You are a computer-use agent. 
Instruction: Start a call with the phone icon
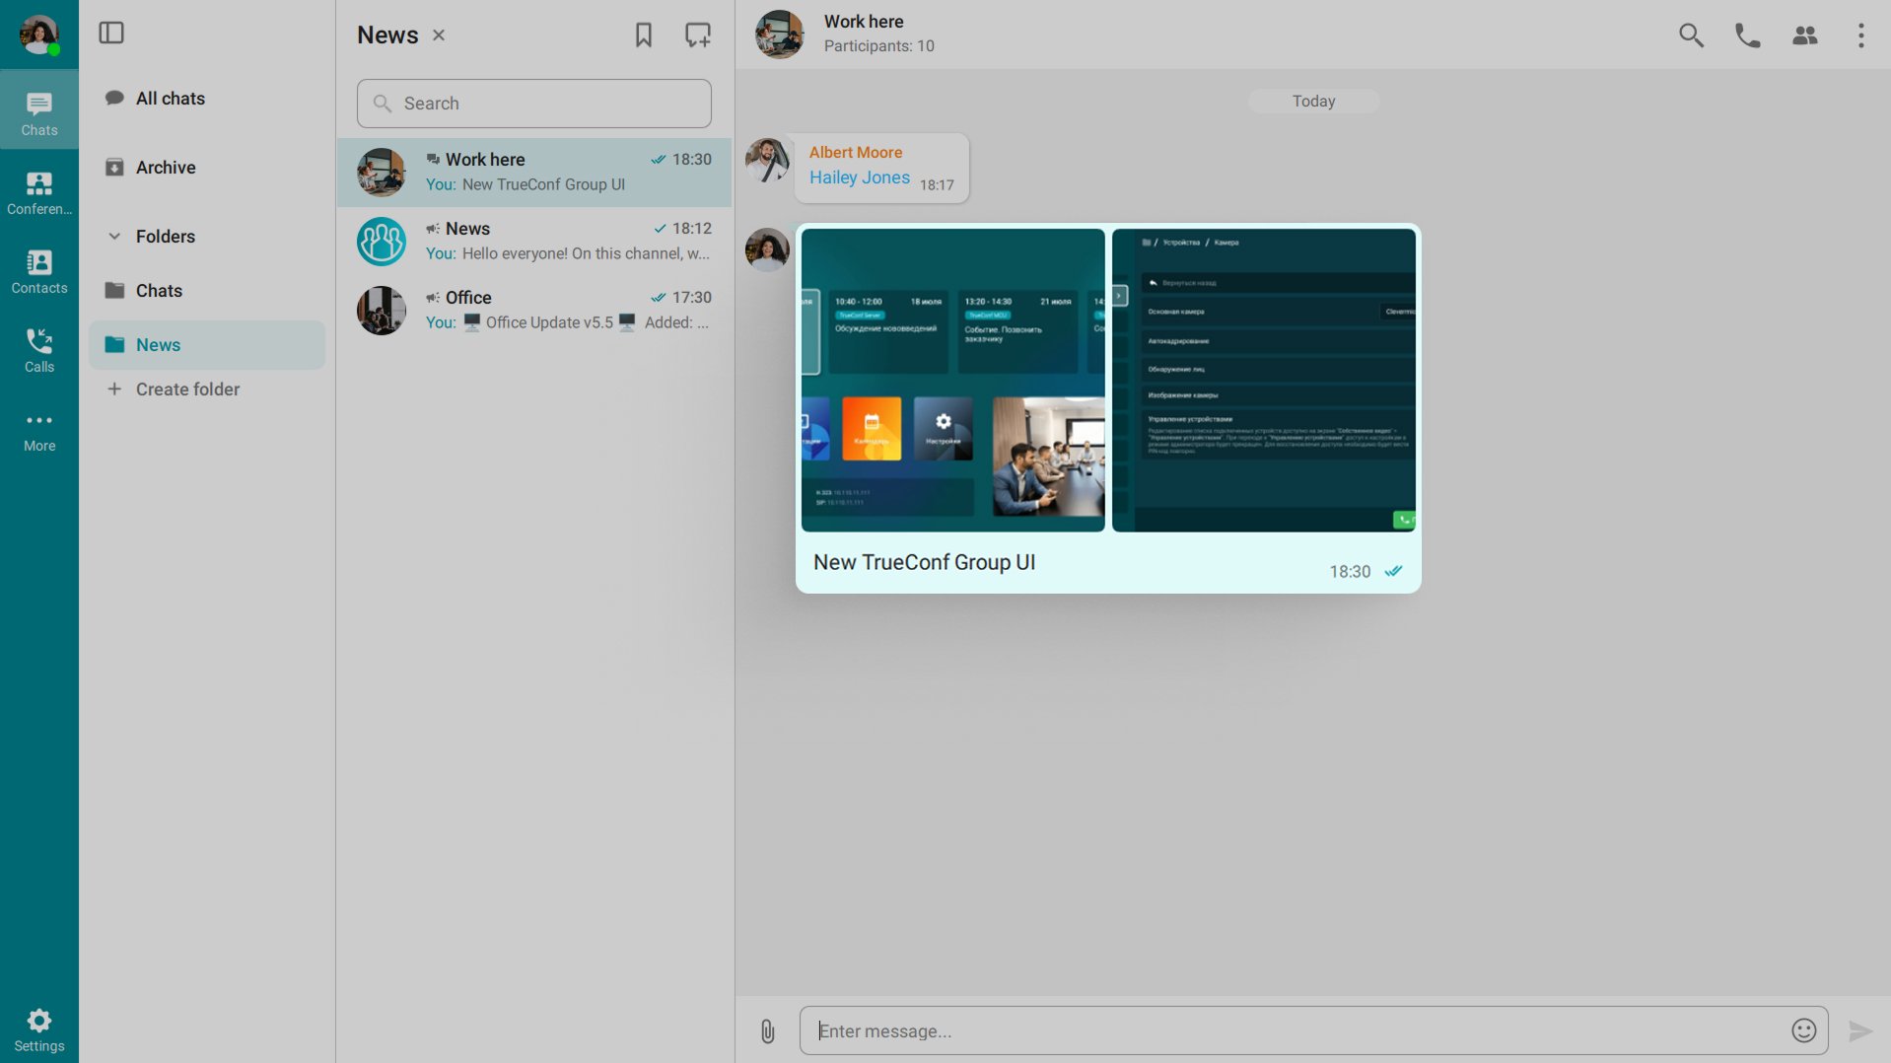[1748, 35]
